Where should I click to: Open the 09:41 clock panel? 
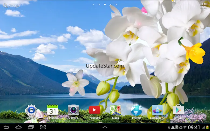click(194, 127)
